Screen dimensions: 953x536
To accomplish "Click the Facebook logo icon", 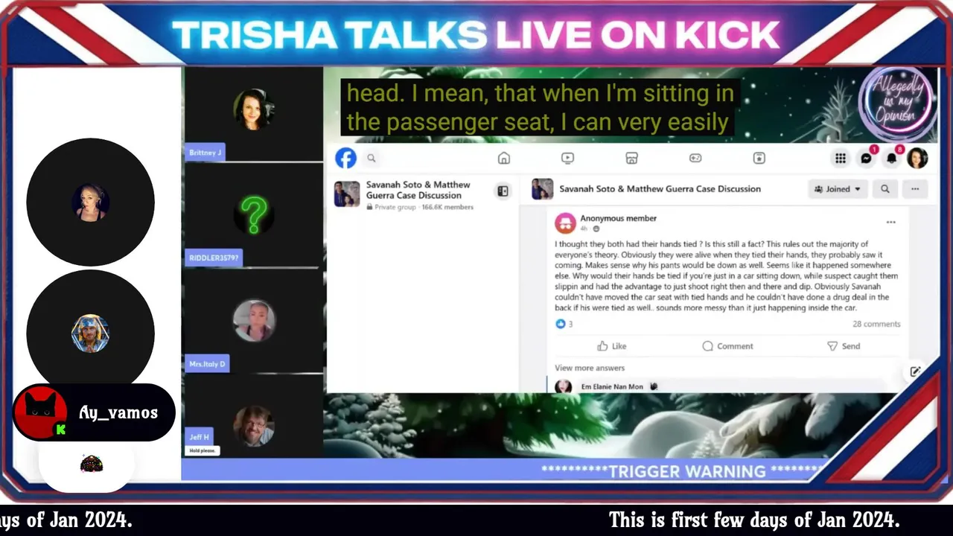I will pyautogui.click(x=345, y=158).
